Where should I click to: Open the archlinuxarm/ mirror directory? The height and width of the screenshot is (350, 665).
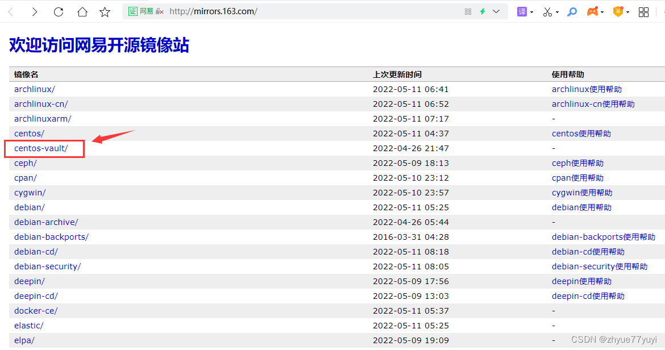click(x=43, y=119)
